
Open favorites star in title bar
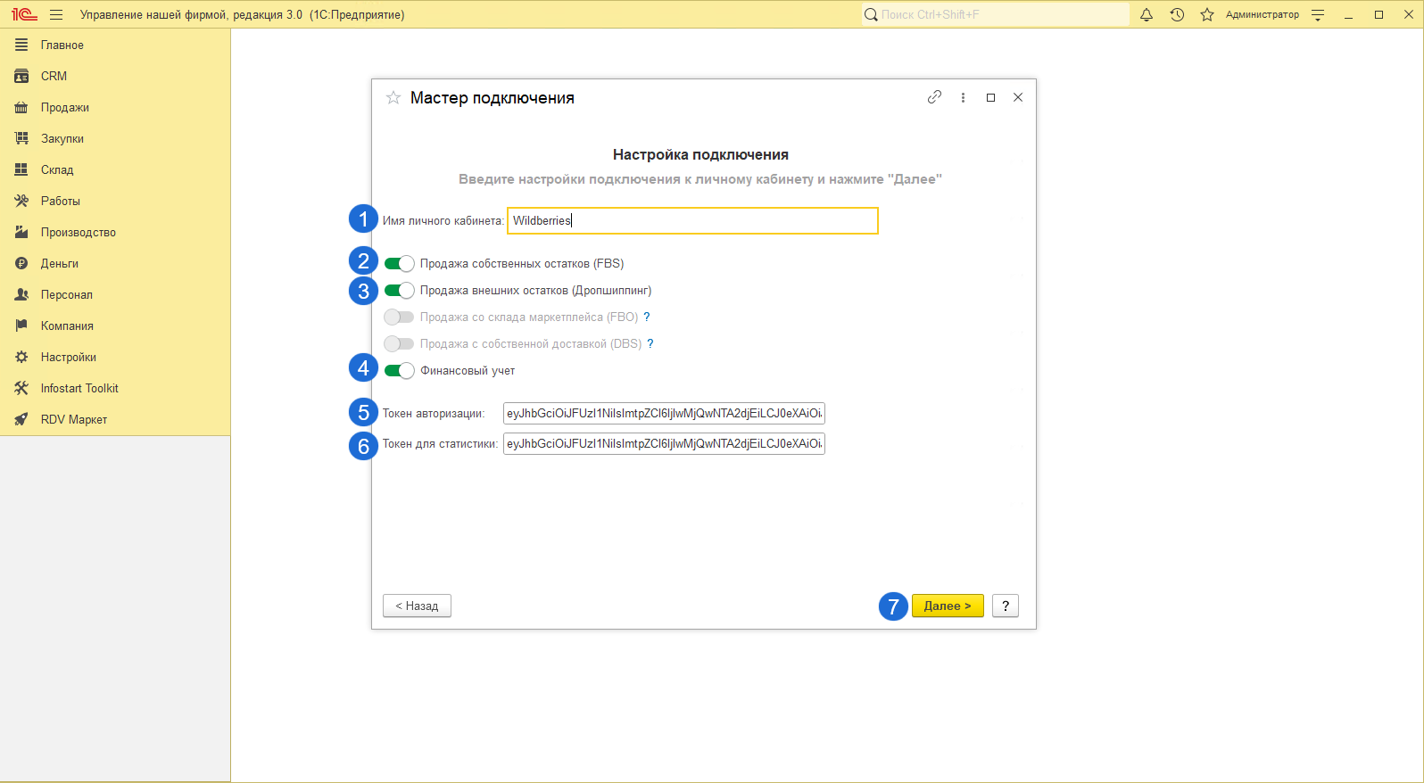coord(1207,15)
